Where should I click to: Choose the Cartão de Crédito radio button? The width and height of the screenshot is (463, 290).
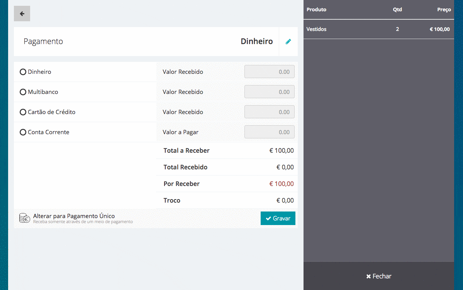pos(23,112)
